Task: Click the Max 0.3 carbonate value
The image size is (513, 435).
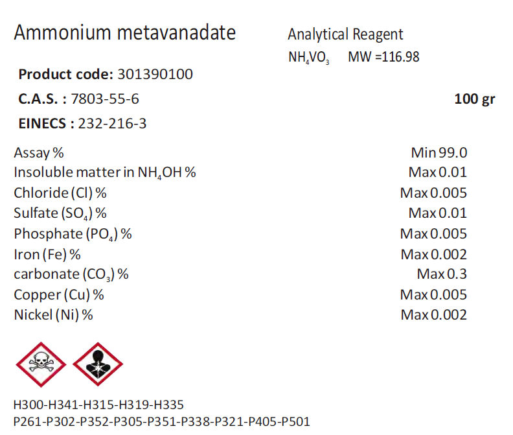Action: pos(442,274)
